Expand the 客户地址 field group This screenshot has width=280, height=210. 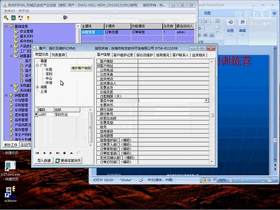tap(98, 66)
